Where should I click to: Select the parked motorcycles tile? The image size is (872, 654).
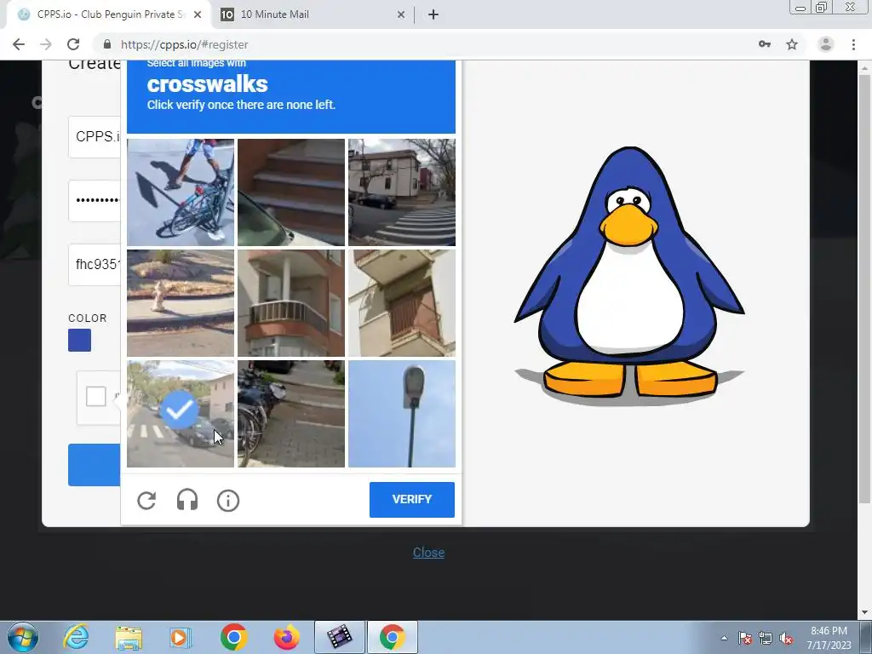pos(291,414)
